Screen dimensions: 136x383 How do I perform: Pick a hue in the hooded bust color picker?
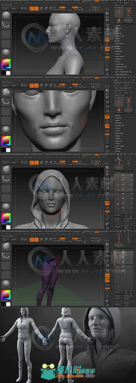coord(6,217)
